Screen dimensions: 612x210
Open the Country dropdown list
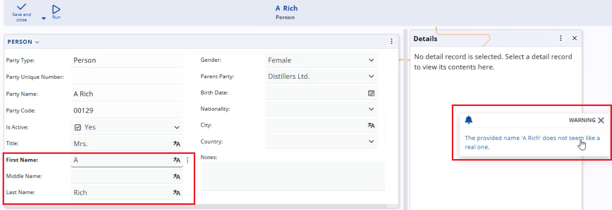(371, 142)
